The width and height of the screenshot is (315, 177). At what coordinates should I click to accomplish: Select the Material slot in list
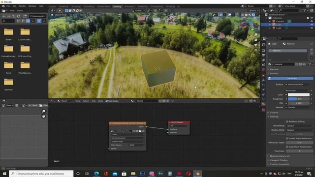[287, 51]
